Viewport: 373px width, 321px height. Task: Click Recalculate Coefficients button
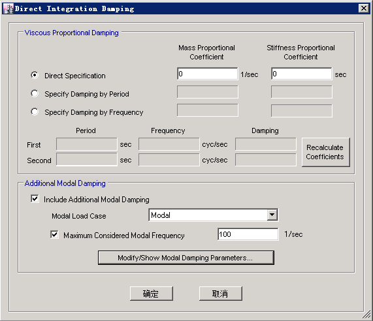[x=326, y=152]
